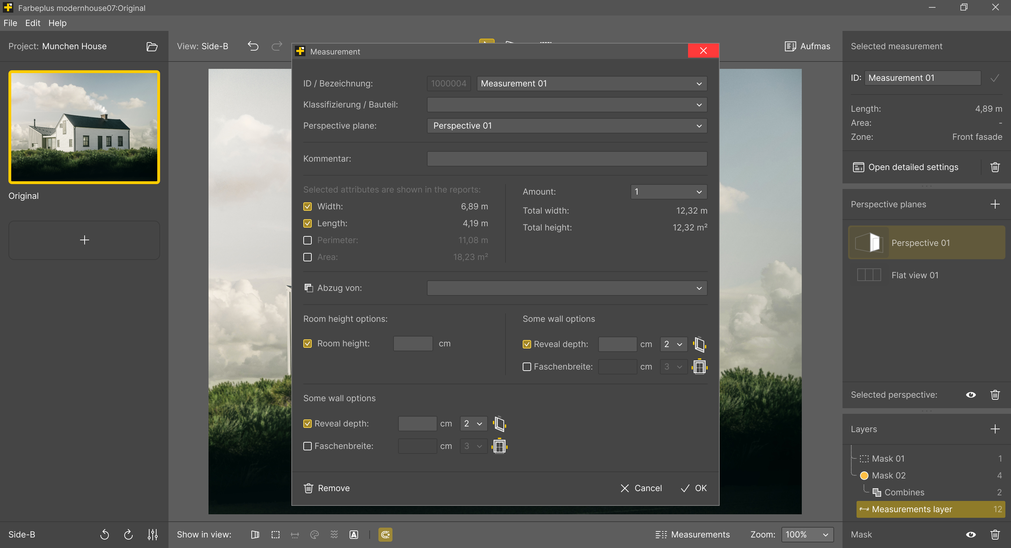Click the Abzug von copy icon
Viewport: 1011px width, 548px height.
click(309, 288)
